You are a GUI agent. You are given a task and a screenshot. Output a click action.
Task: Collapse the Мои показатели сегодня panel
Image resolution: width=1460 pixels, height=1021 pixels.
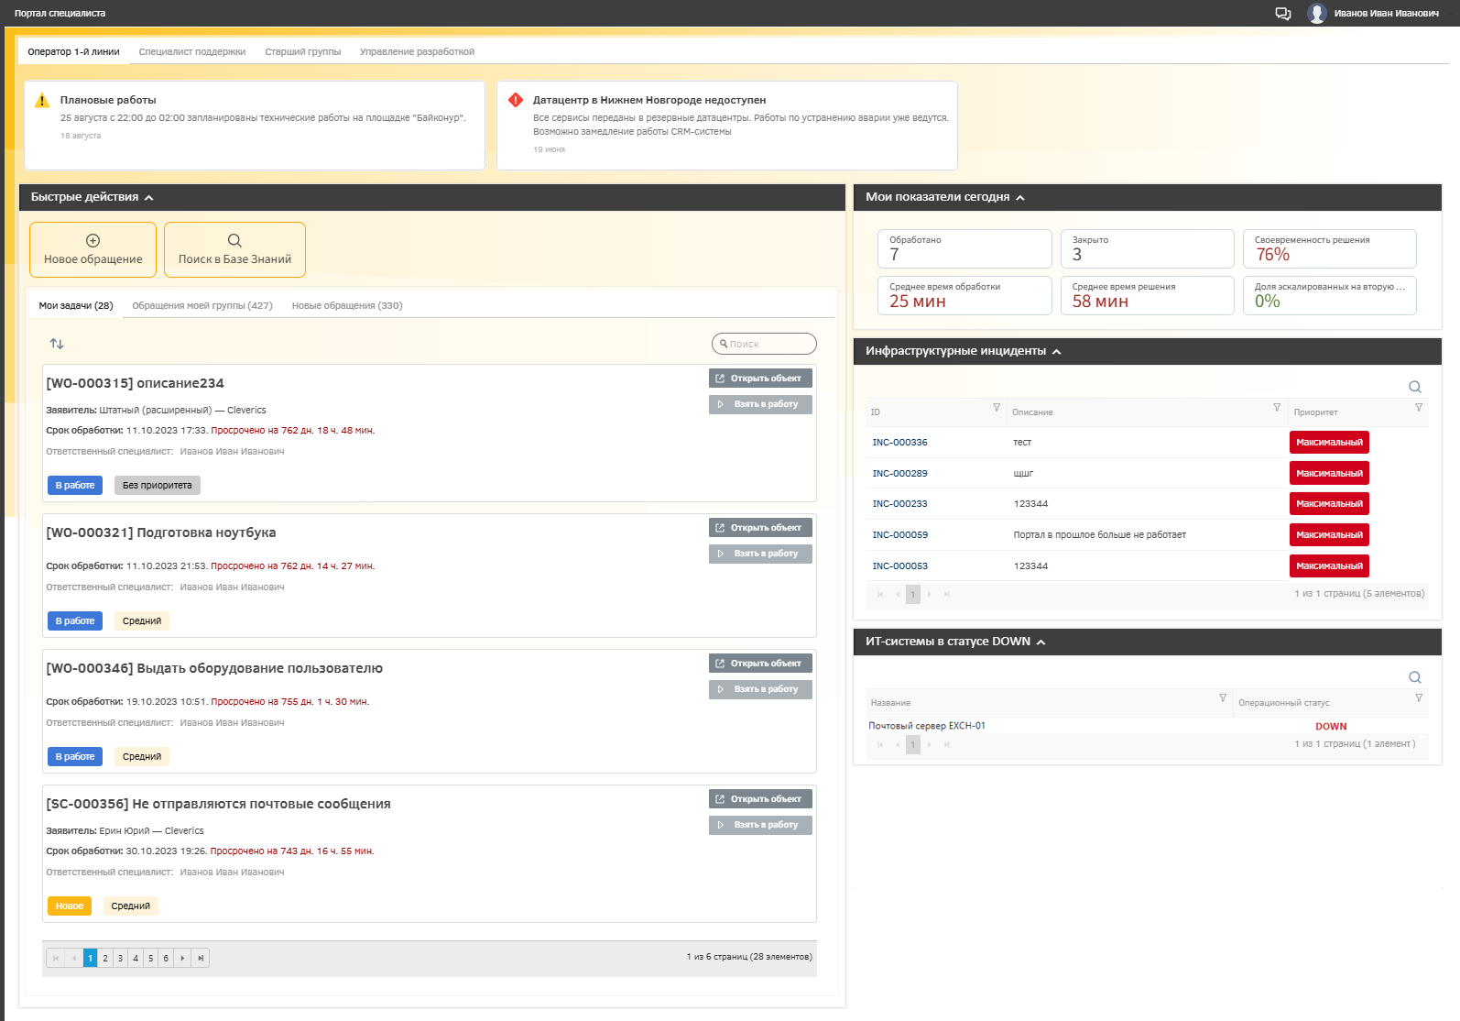[x=1020, y=198]
